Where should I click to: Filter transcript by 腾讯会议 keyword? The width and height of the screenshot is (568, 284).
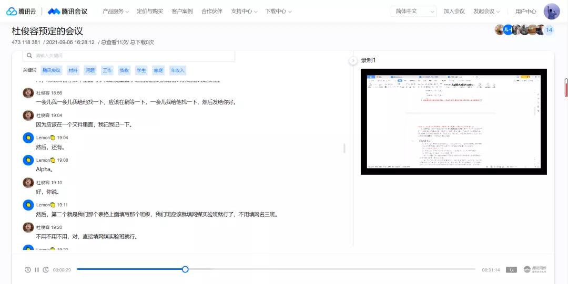[x=52, y=70]
